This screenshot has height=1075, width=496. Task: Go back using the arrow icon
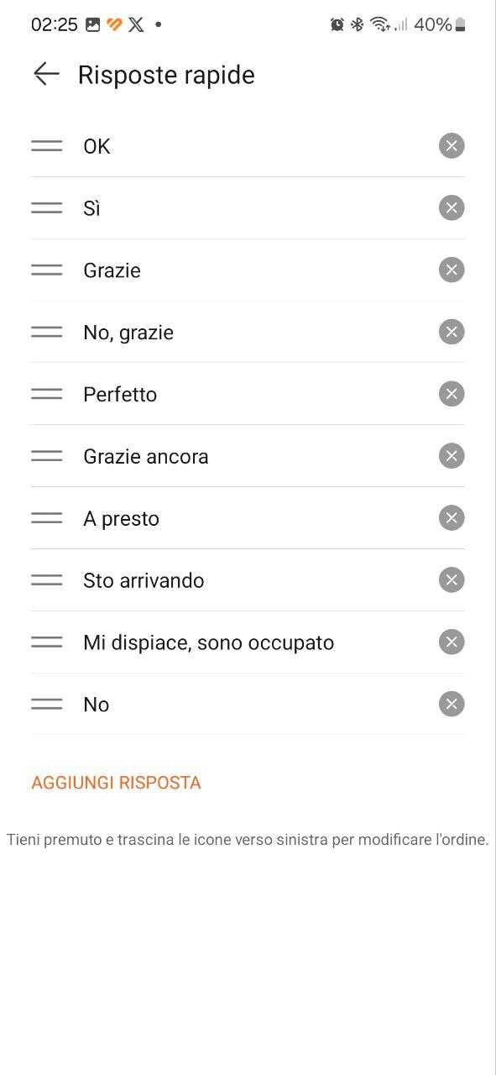click(46, 74)
